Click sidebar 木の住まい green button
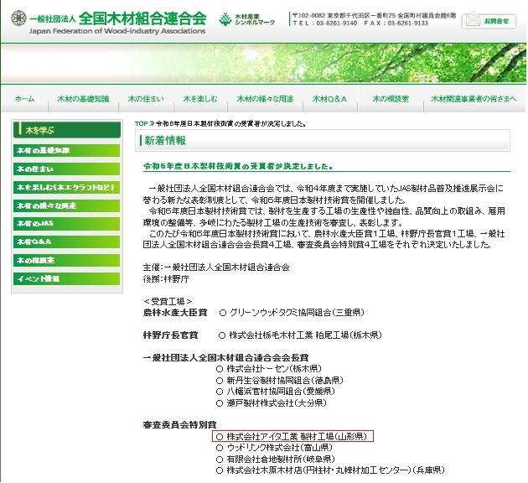This screenshot has width=528, height=483. [66, 169]
